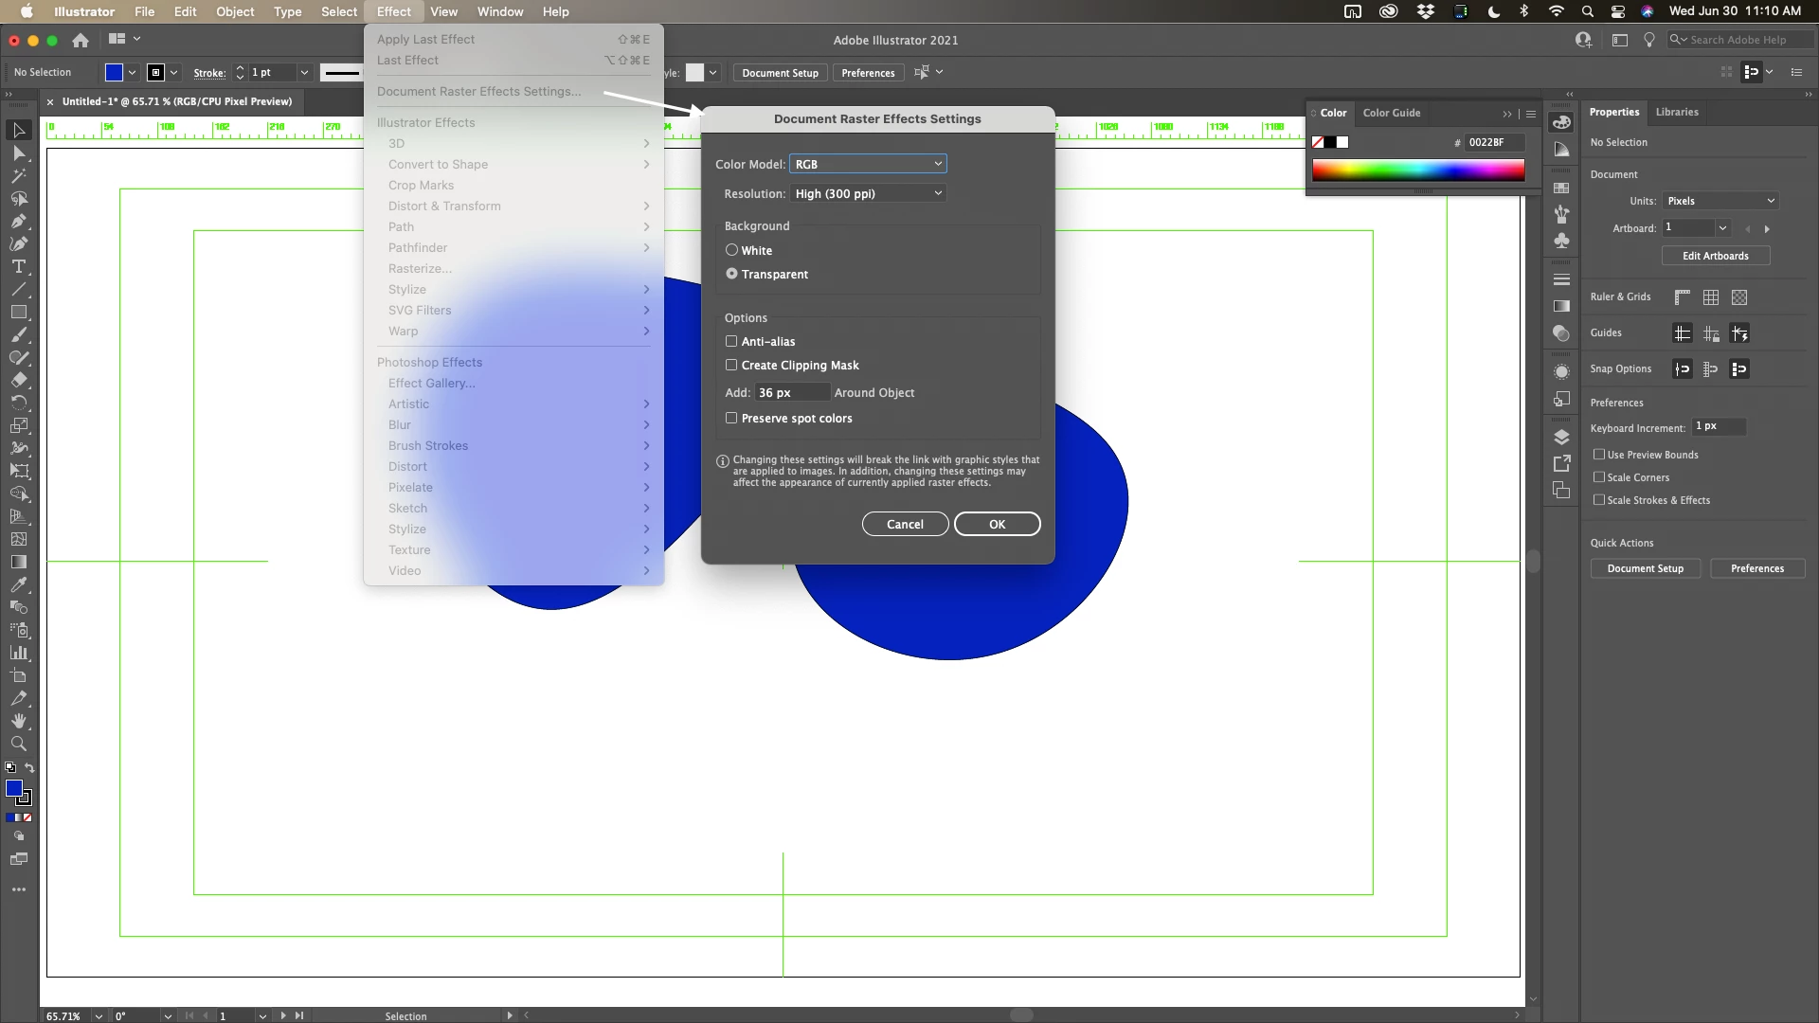This screenshot has width=1819, height=1023.
Task: Check Preserve spot colors option
Action: point(731,419)
